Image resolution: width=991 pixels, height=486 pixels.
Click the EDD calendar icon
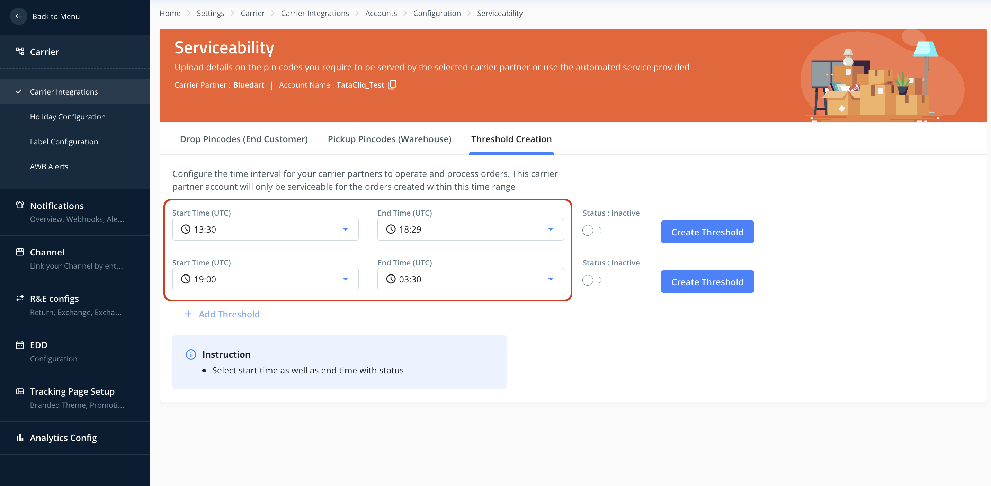pyautogui.click(x=20, y=345)
